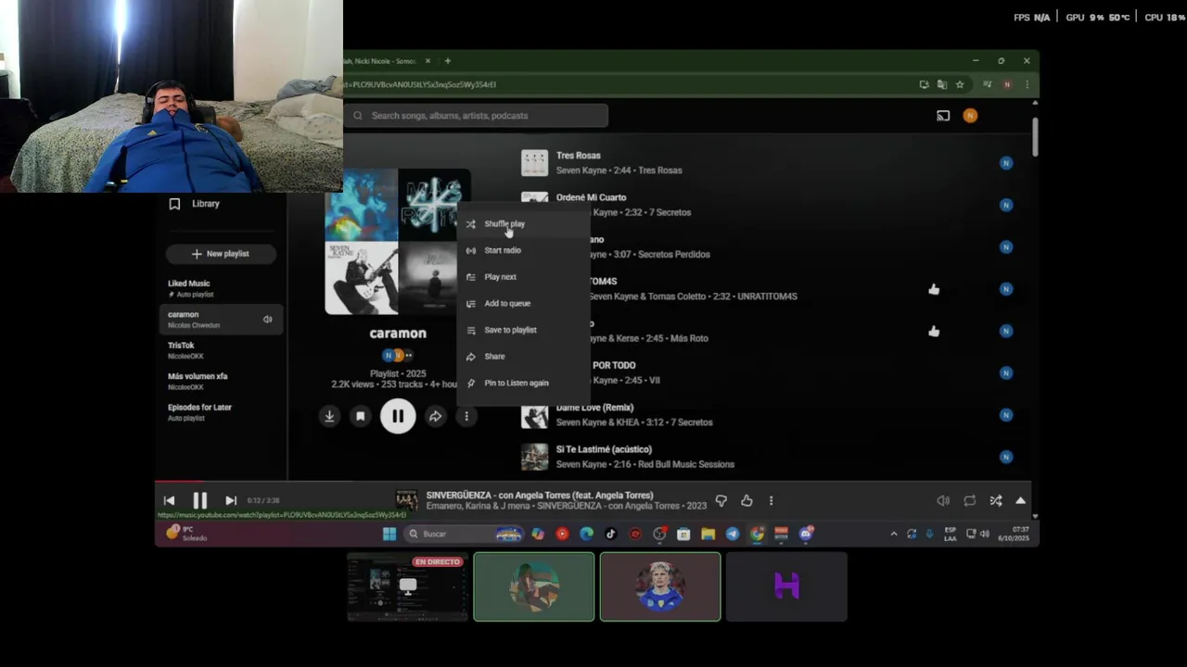Click the cast to device icon
1187x667 pixels.
pos(943,116)
